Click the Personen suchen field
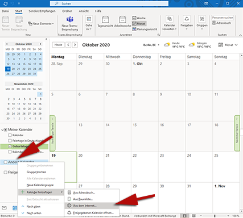The image size is (243, 218). pos(223,18)
